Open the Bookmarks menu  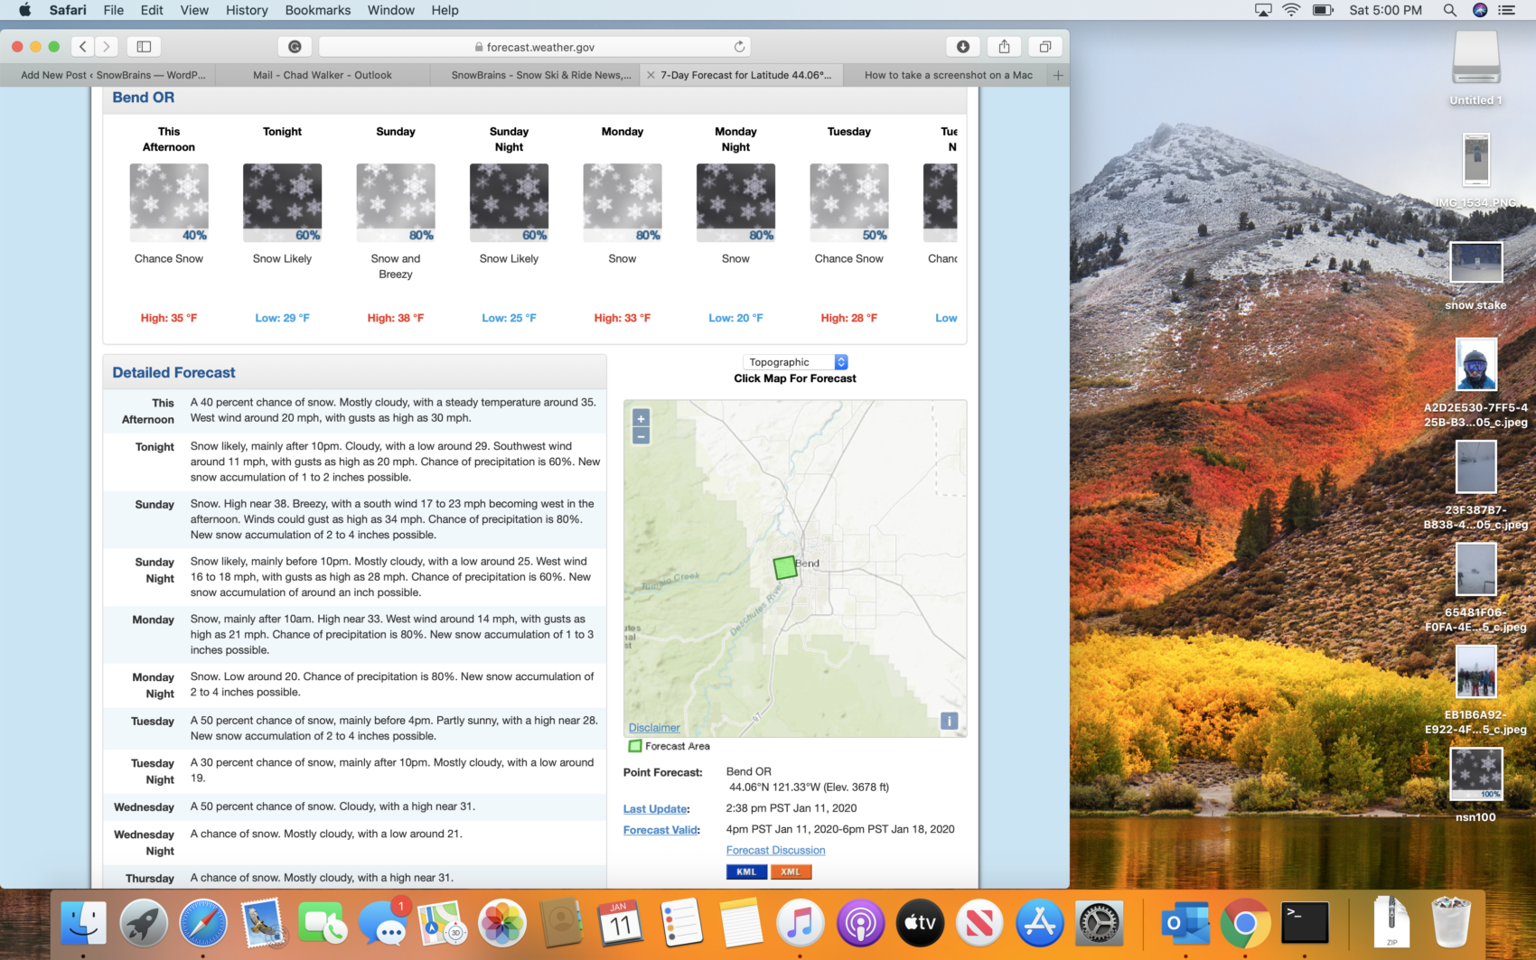click(318, 10)
